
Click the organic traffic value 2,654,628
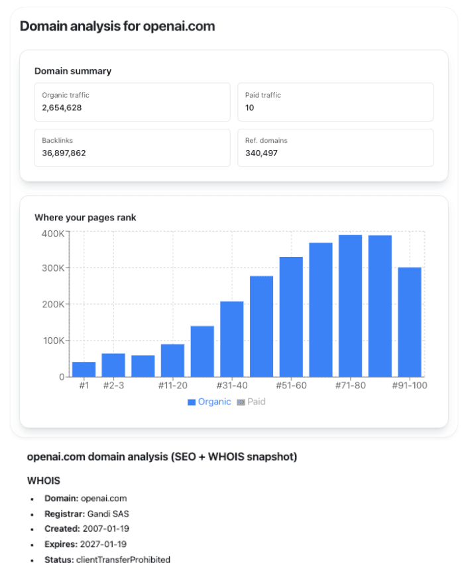pyautogui.click(x=62, y=108)
